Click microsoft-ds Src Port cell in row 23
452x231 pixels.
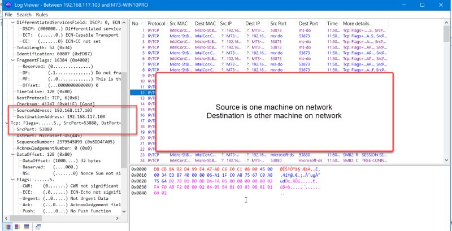(282, 155)
